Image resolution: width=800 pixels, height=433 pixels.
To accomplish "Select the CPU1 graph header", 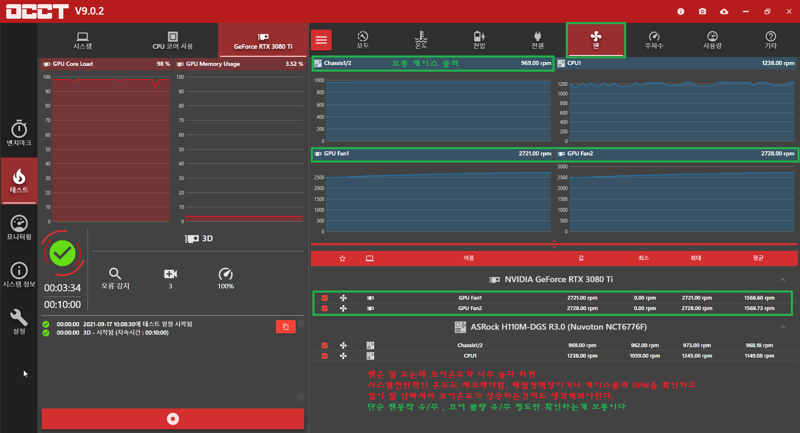I will click(x=676, y=63).
